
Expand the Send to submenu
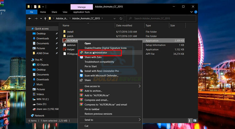pos(140,120)
